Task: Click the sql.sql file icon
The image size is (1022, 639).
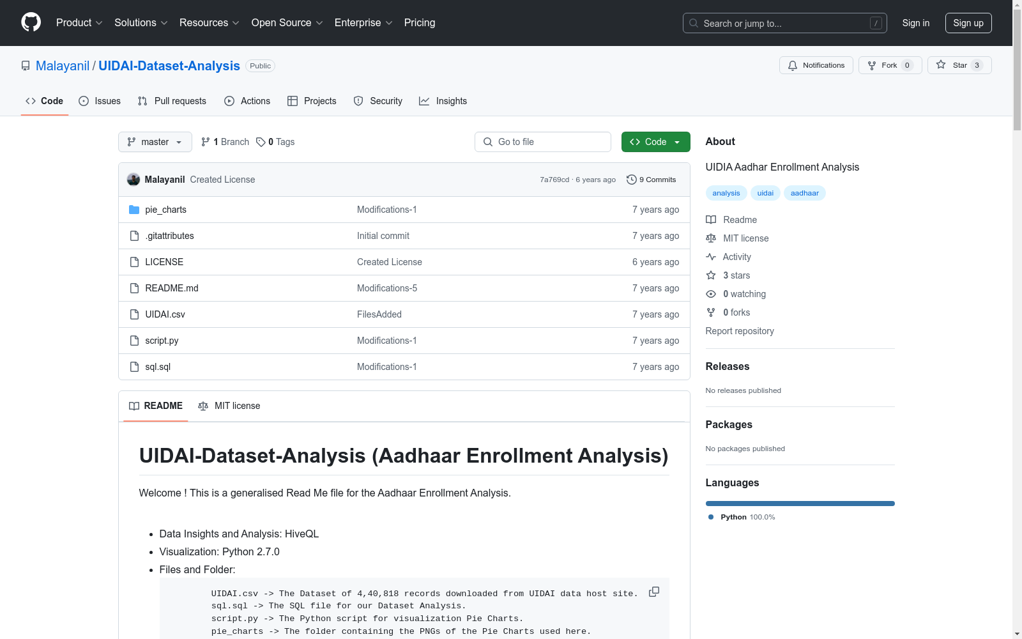Action: pos(134,367)
